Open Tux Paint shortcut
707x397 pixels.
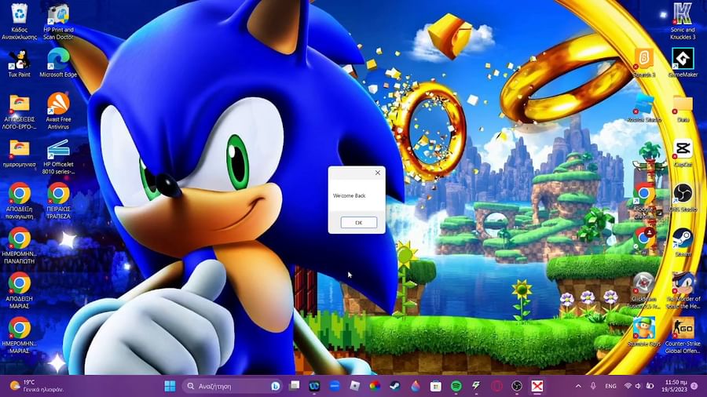(x=20, y=63)
